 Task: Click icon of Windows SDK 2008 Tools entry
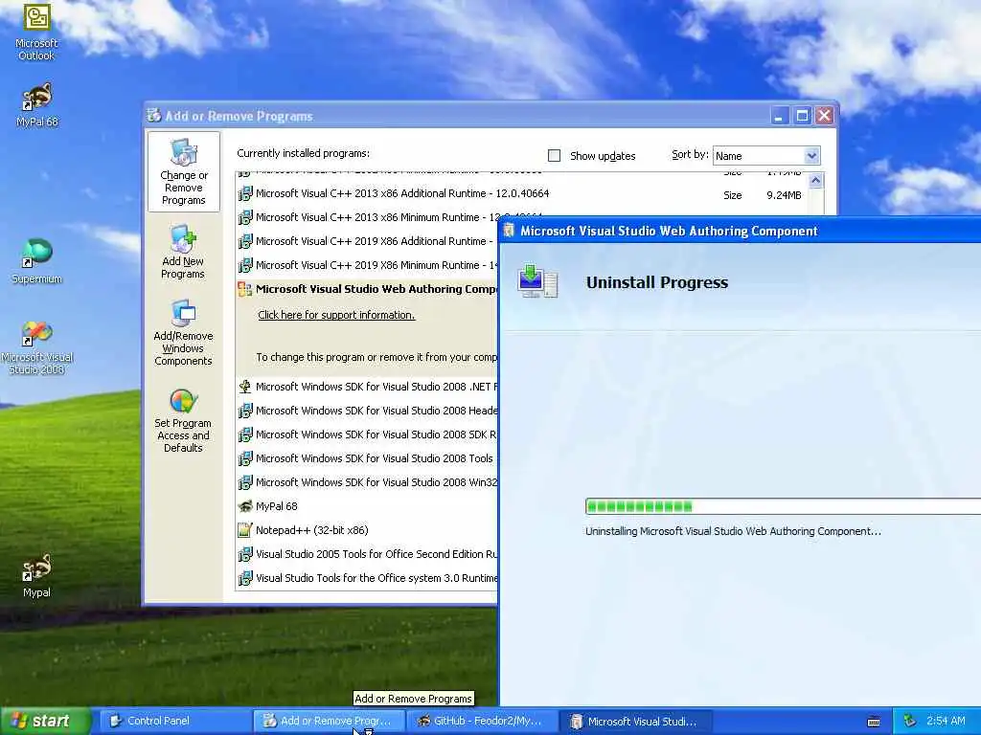(x=245, y=458)
